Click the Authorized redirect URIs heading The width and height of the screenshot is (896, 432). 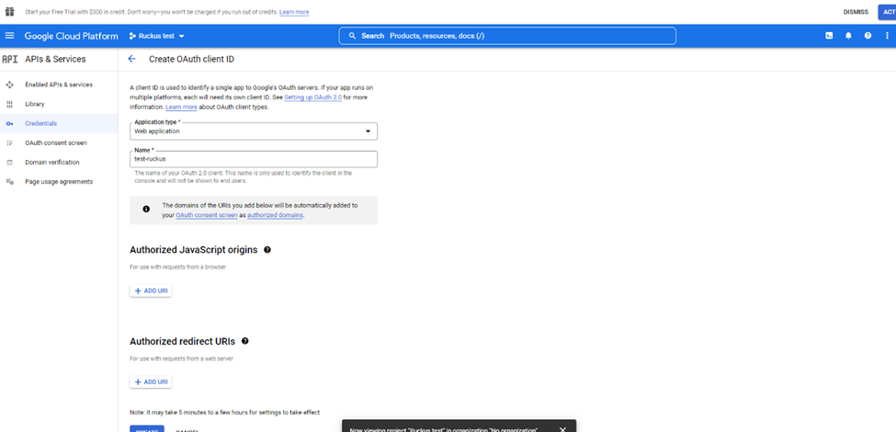coord(182,341)
